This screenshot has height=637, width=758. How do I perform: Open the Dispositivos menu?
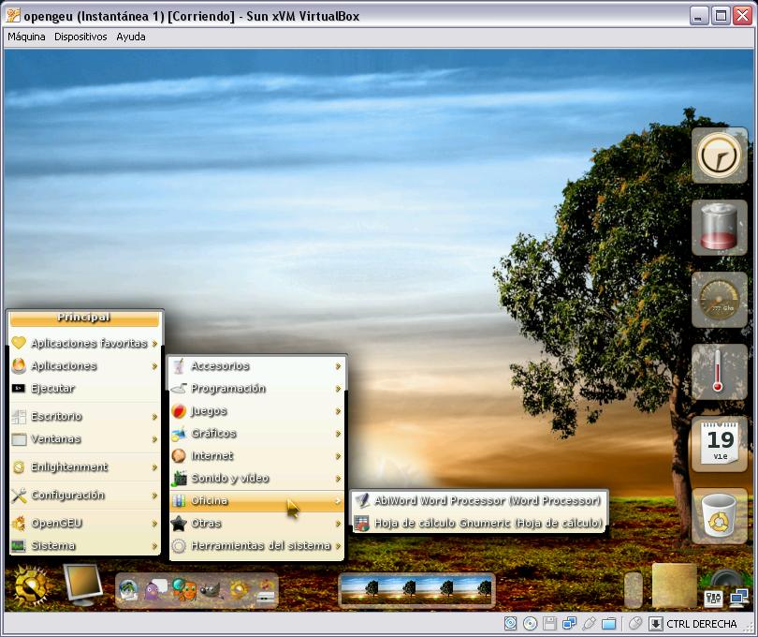[80, 37]
